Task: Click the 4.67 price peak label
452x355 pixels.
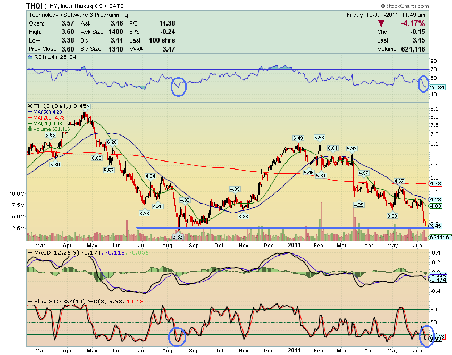Action: [399, 181]
